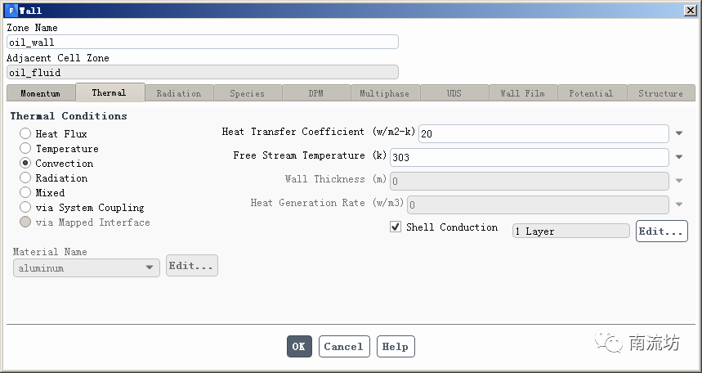This screenshot has width=702, height=373.
Task: Click Edit button next to aluminum material
Action: [191, 265]
